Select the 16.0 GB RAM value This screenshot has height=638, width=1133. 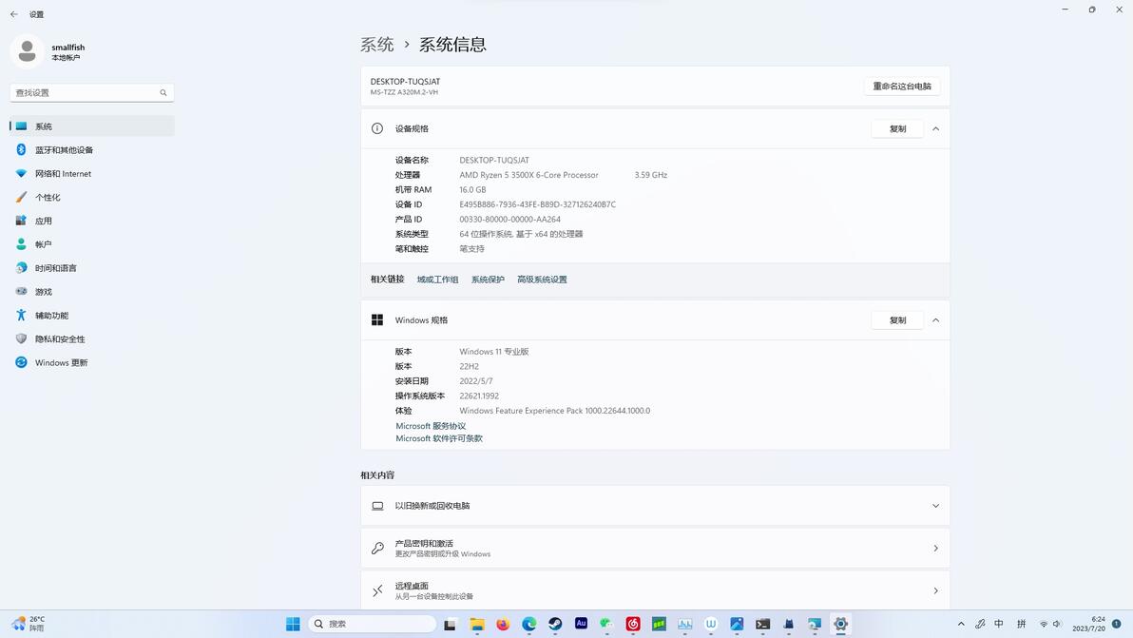point(472,190)
